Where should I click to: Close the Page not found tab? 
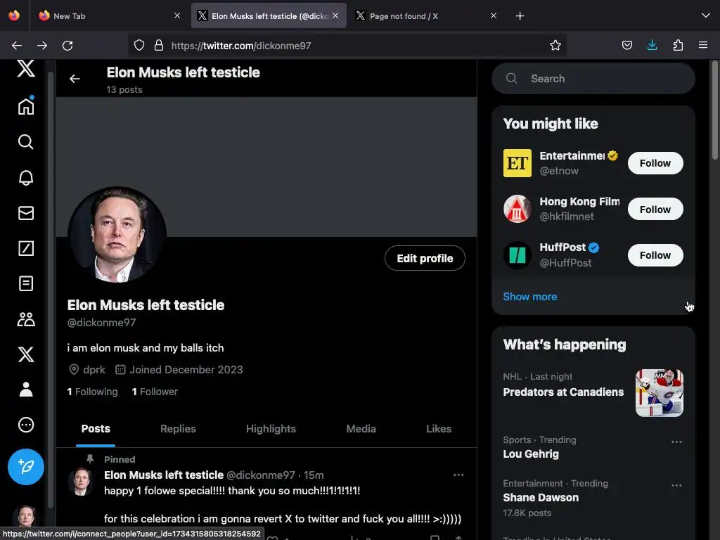pos(494,15)
